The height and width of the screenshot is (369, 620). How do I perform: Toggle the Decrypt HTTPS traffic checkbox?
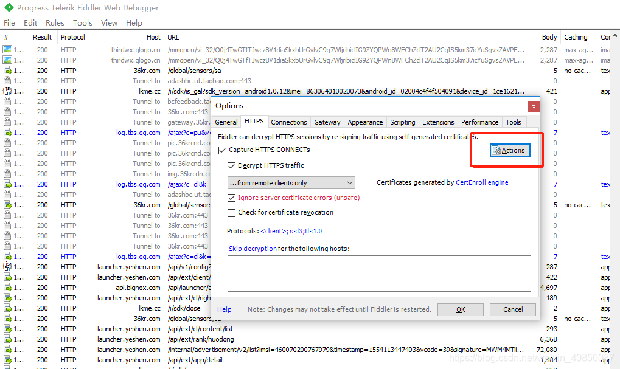point(232,166)
